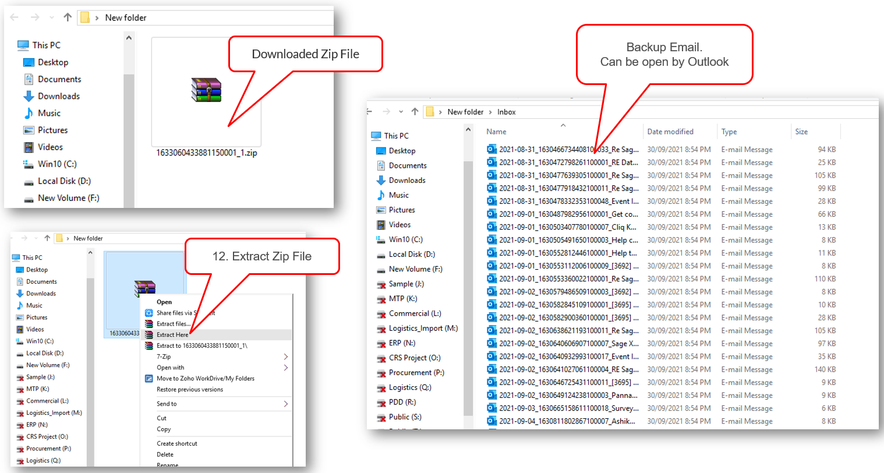The image size is (884, 473).
Task: Click the Public (S:) network drive icon
Action: click(381, 417)
